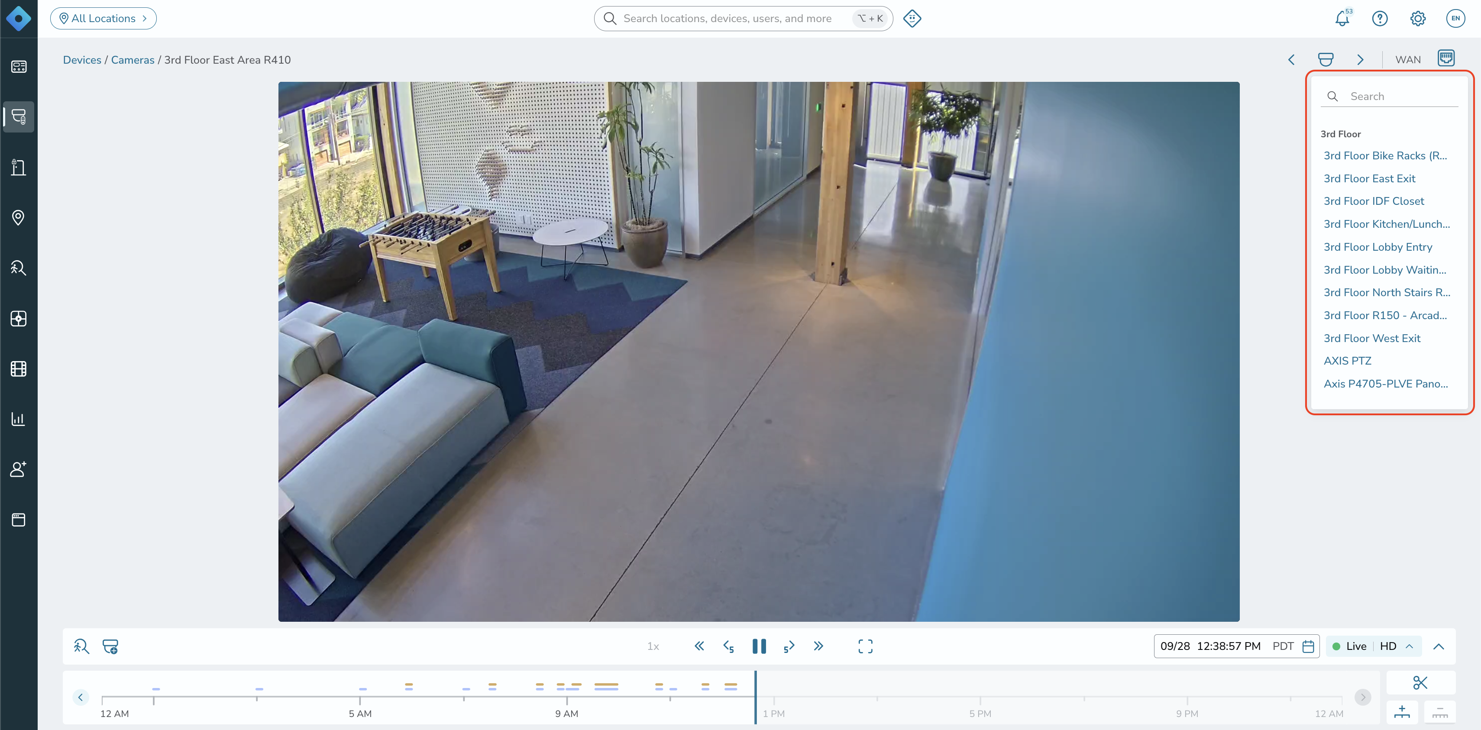
Task: Select 3rd Floor IDF Closet camera
Action: point(1374,201)
